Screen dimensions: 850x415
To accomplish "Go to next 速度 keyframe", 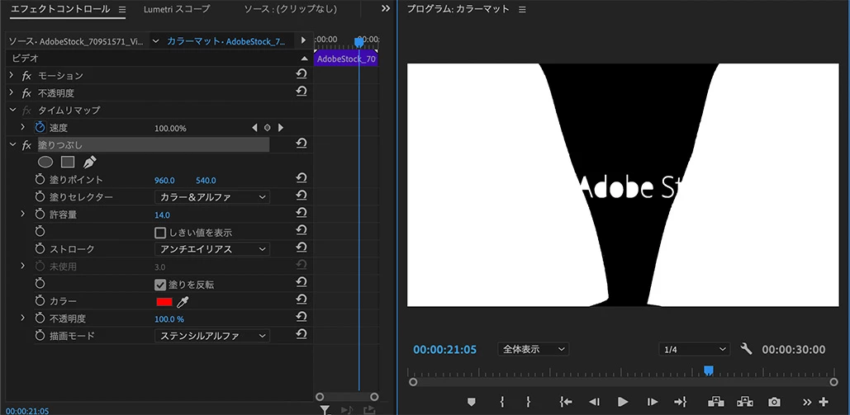I will pyautogui.click(x=280, y=128).
